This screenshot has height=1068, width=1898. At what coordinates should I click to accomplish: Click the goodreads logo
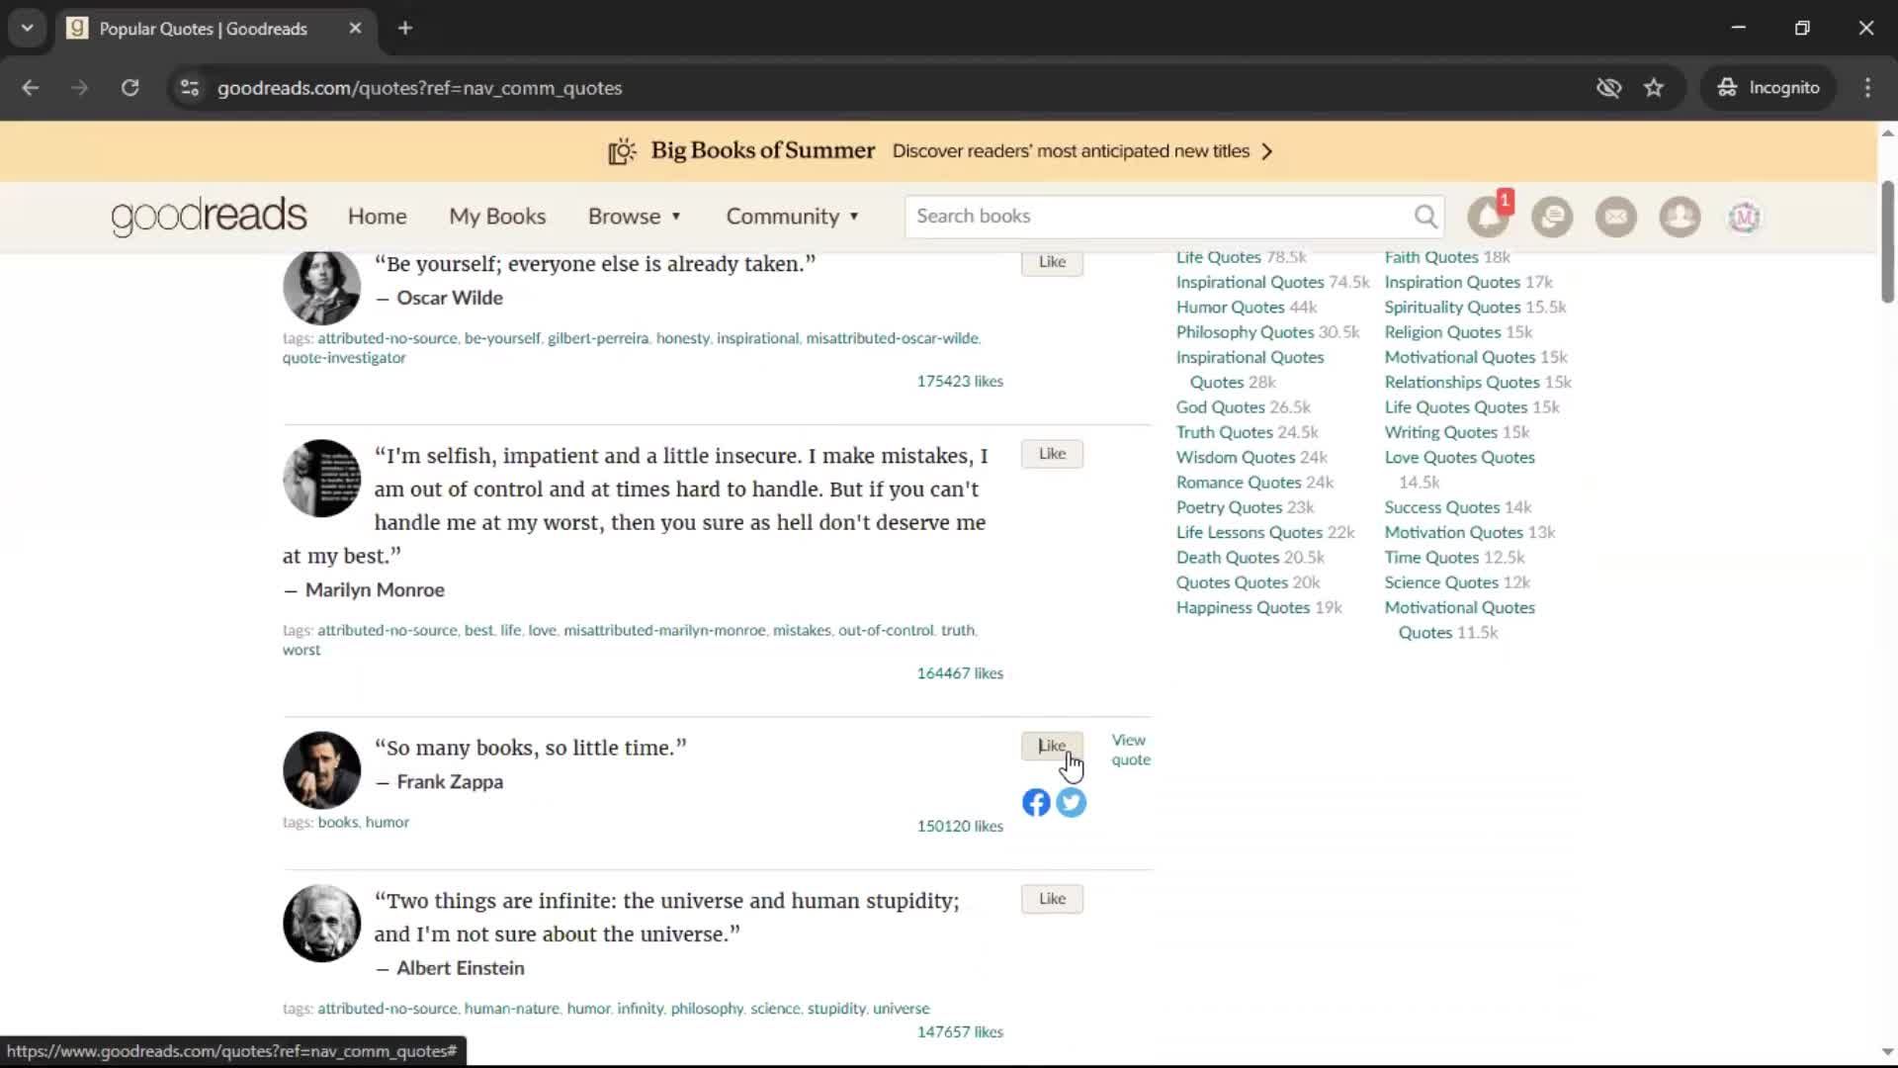(x=209, y=217)
